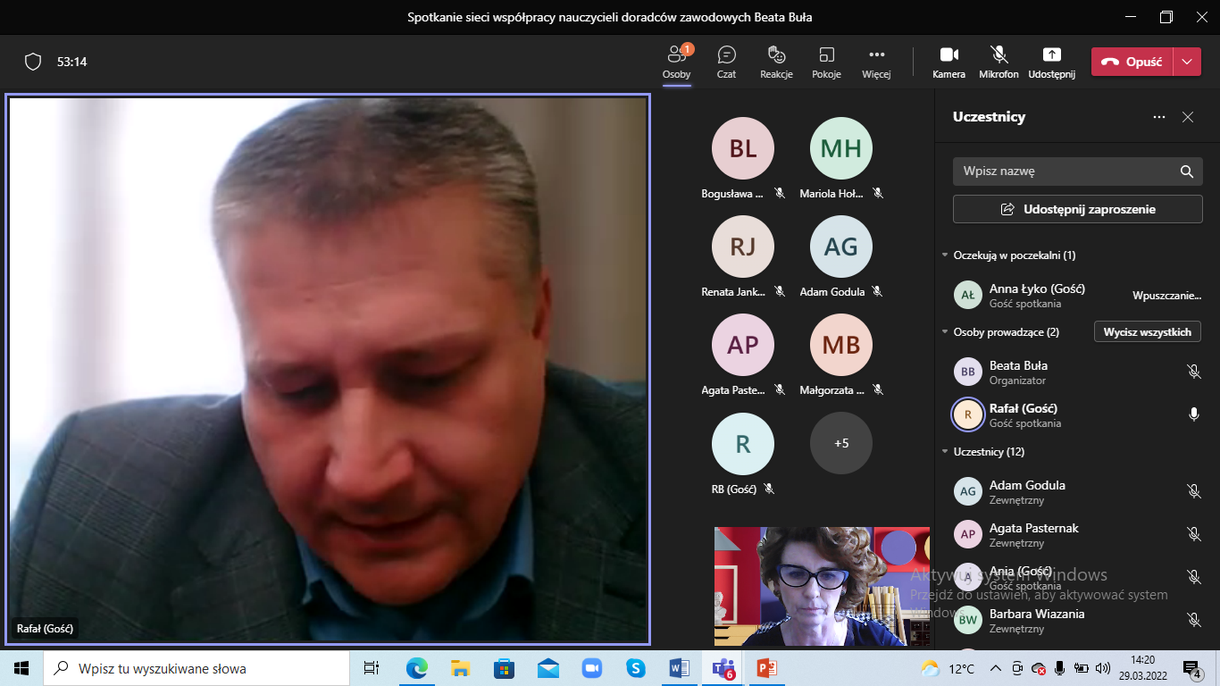Click the +5 more participants tile
The height and width of the screenshot is (686, 1220).
coord(840,443)
